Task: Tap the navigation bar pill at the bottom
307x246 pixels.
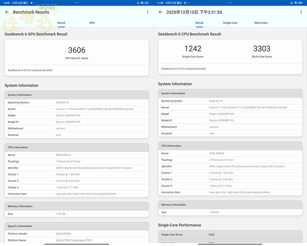Action: point(76,244)
